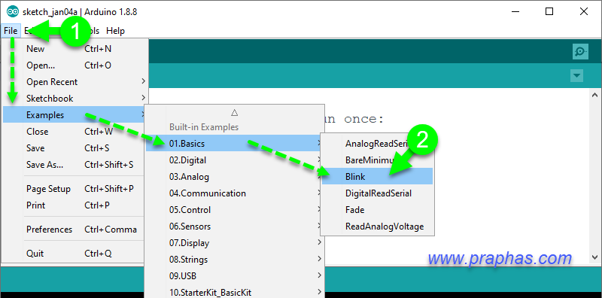Open the File menu
Image resolution: width=602 pixels, height=298 pixels.
(x=11, y=31)
